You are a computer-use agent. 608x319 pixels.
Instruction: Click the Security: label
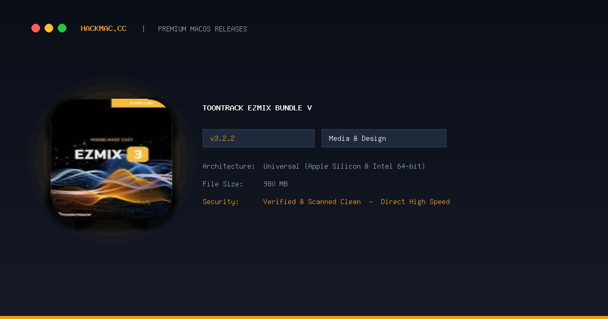220,202
